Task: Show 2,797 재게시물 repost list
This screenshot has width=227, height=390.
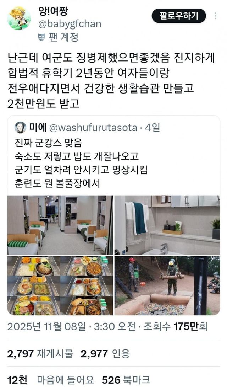Action: [x=40, y=353]
